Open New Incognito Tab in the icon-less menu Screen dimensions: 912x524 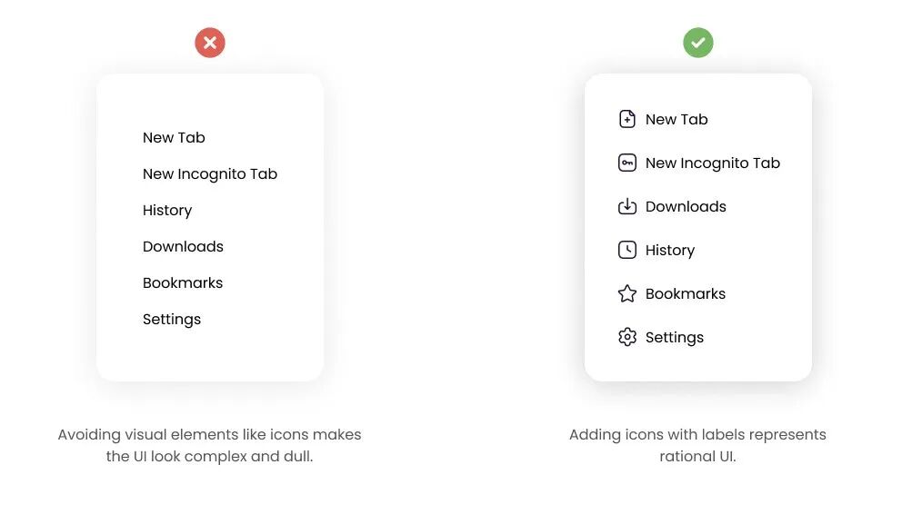pyautogui.click(x=210, y=173)
